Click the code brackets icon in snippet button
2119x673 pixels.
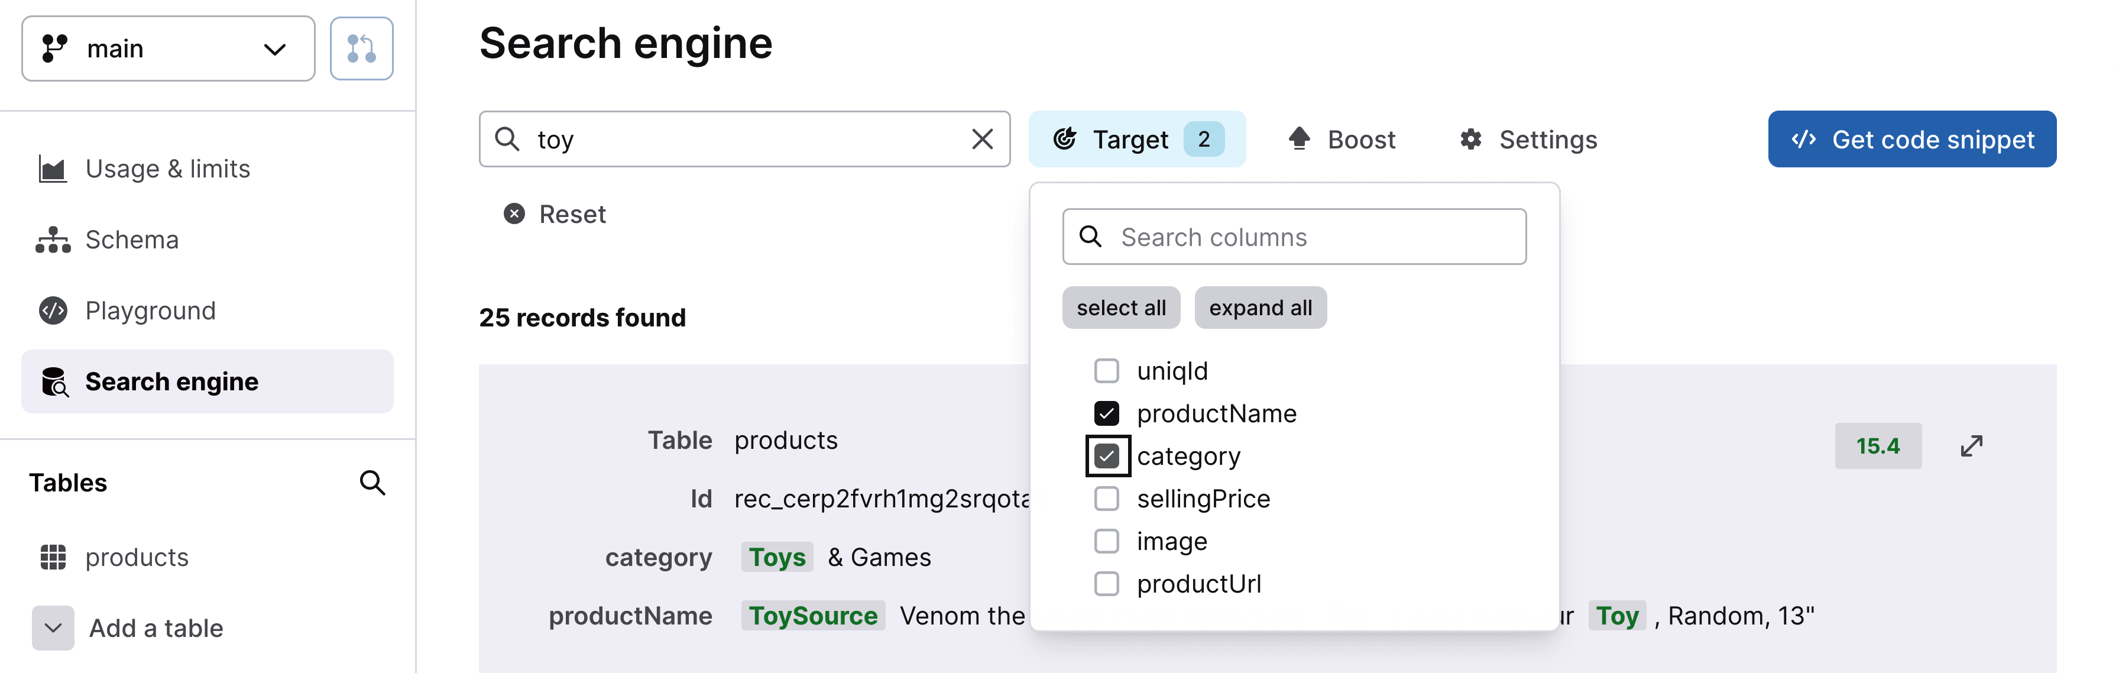coord(1803,139)
